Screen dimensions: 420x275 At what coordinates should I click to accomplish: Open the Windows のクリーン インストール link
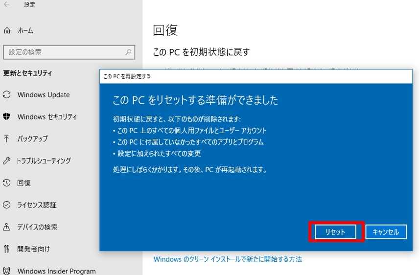click(228, 259)
